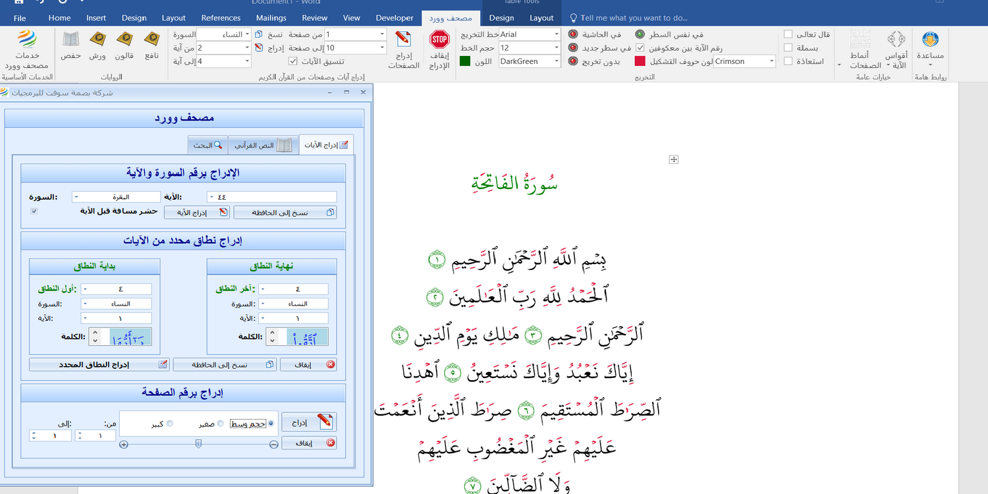The height and width of the screenshot is (494, 988).
Task: Select في نفس السطر same-line radio light
Action: tap(640, 34)
